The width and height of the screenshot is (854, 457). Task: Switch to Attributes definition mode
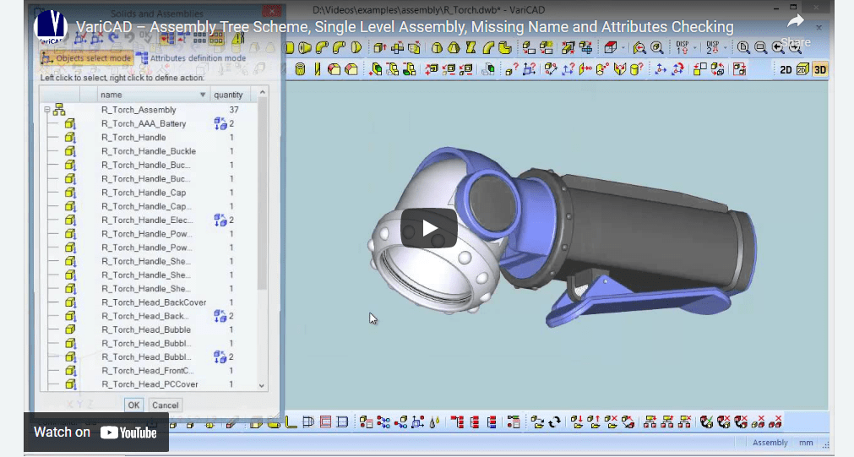tap(191, 57)
